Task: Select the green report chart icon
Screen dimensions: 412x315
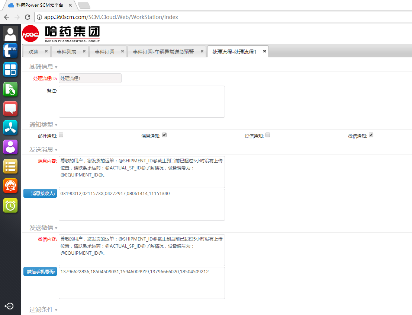Action: [10, 89]
